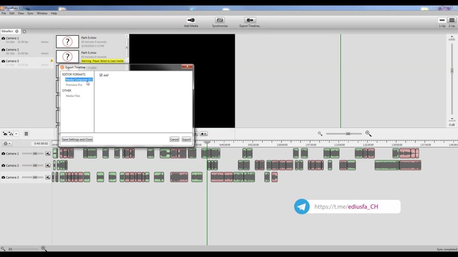
Task: Open the Edit menu
Action: [12, 13]
